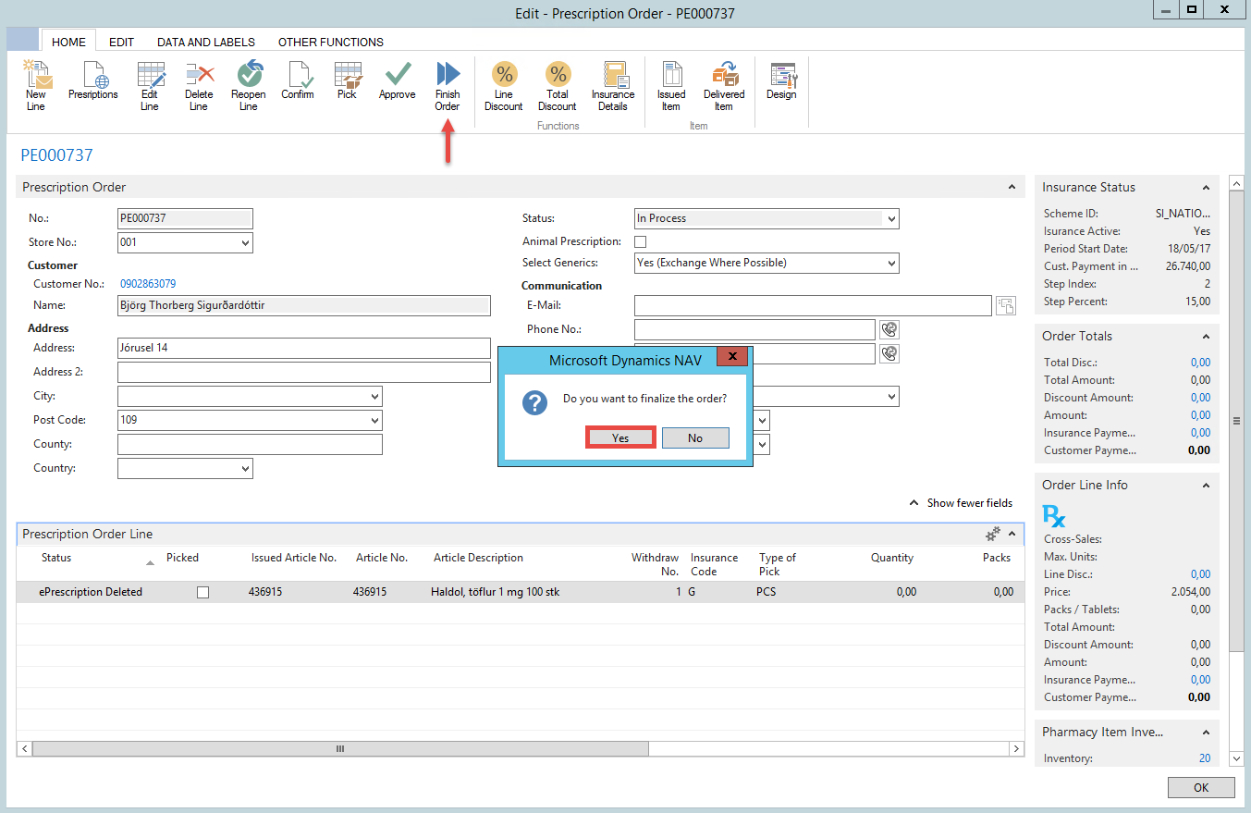Toggle the Animal Prescription checkbox
Image resolution: width=1251 pixels, height=813 pixels.
pos(640,241)
